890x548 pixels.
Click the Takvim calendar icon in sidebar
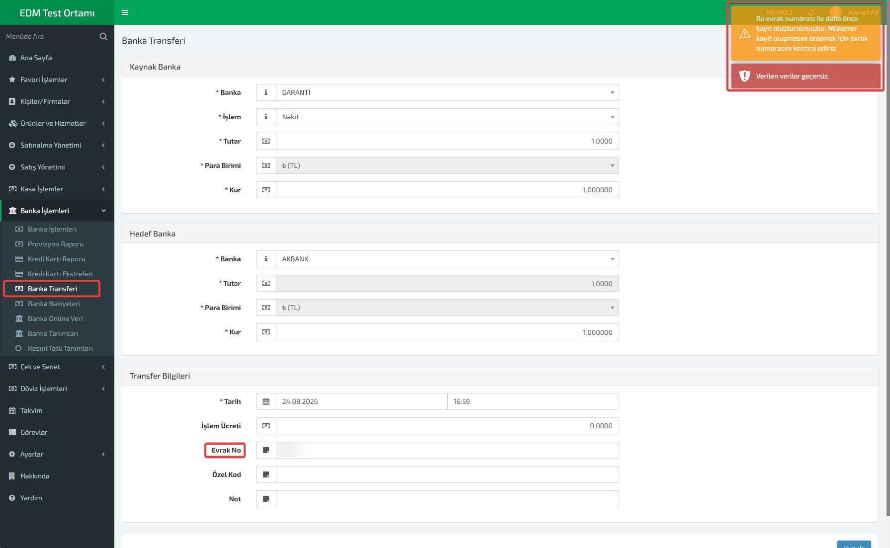tap(12, 410)
